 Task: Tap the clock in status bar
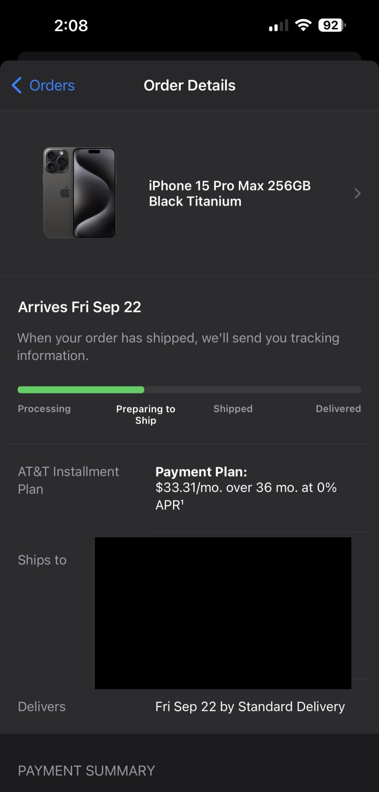click(71, 26)
